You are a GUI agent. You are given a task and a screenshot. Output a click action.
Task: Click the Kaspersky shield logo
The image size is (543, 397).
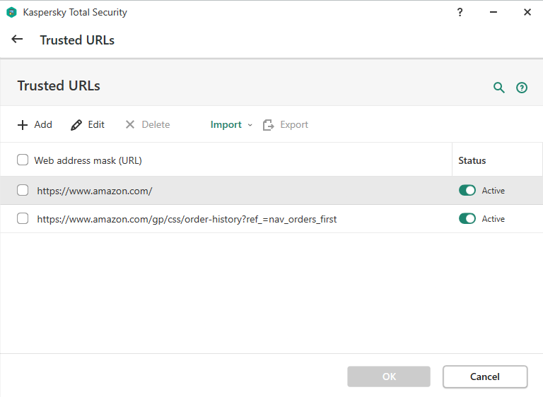coord(11,13)
